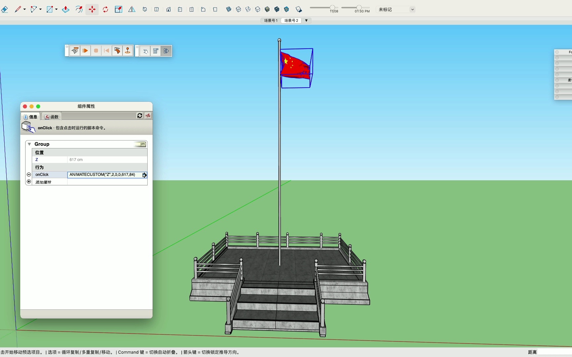The image size is (572, 357).
Task: Click the Z attribute label
Action: pos(37,160)
